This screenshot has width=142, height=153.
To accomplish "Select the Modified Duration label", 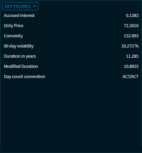I will 21,66.
